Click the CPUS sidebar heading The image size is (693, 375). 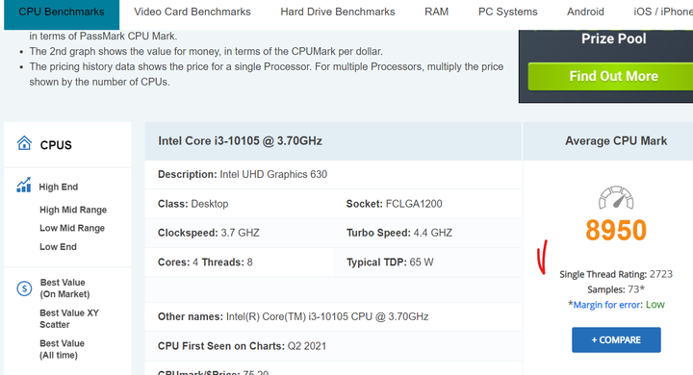56,145
